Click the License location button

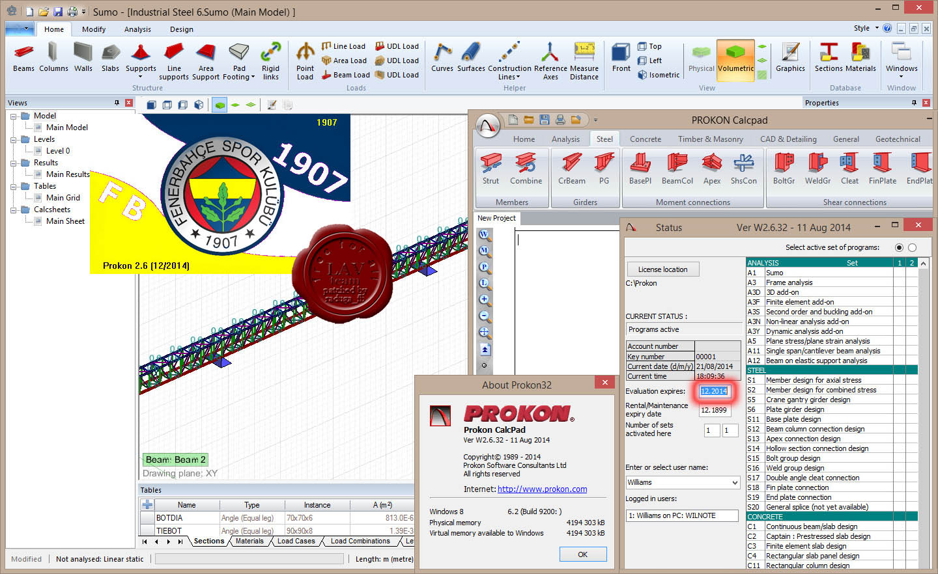coord(662,269)
